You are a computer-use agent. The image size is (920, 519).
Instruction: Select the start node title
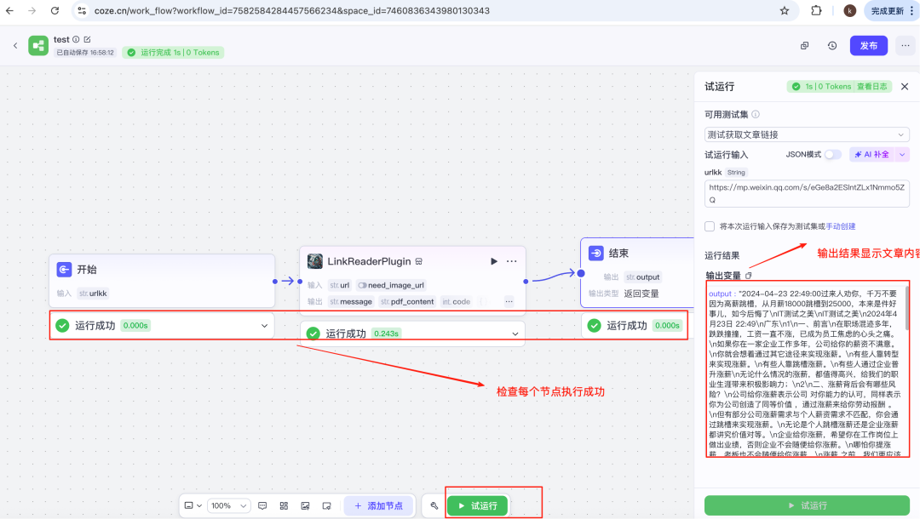point(87,270)
